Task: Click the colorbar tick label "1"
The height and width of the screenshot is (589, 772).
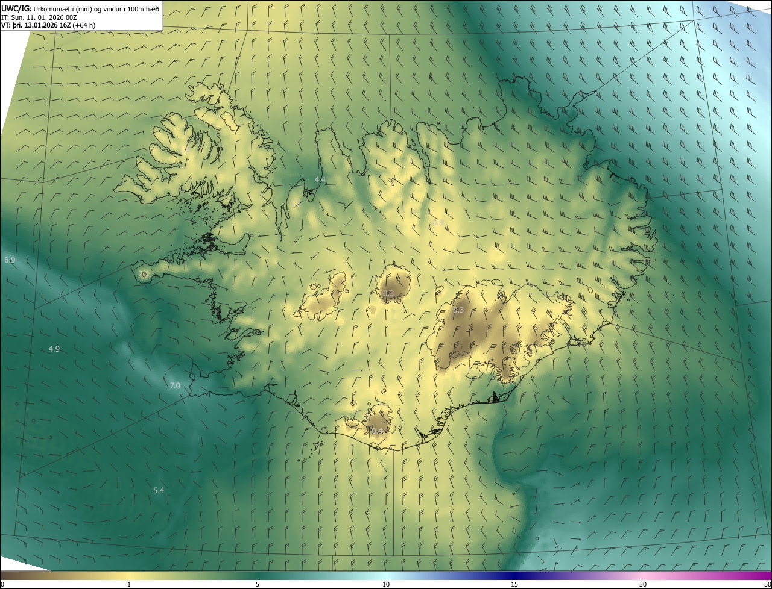Action: coord(129,585)
